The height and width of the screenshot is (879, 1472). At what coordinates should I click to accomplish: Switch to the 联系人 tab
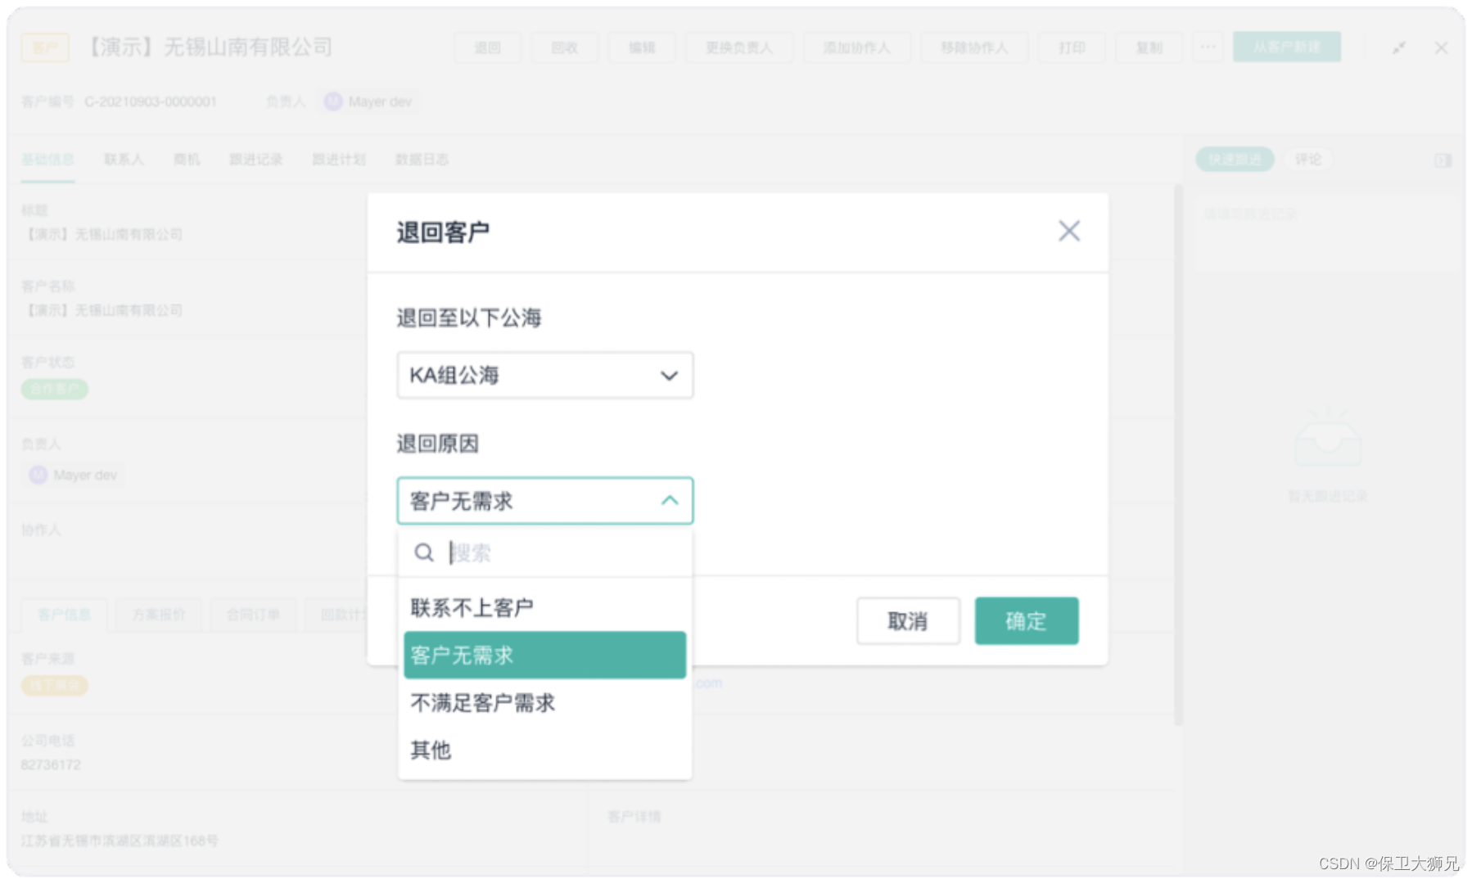[x=124, y=160]
